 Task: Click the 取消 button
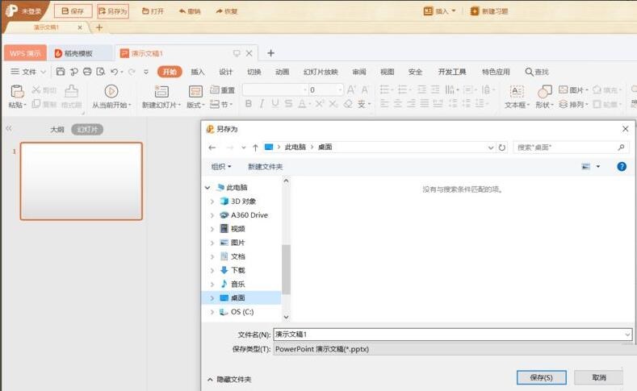click(x=599, y=377)
